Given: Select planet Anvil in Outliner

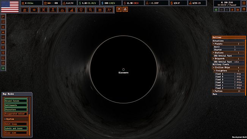Looking at the screenshot, I should pyautogui.click(x=229, y=47).
